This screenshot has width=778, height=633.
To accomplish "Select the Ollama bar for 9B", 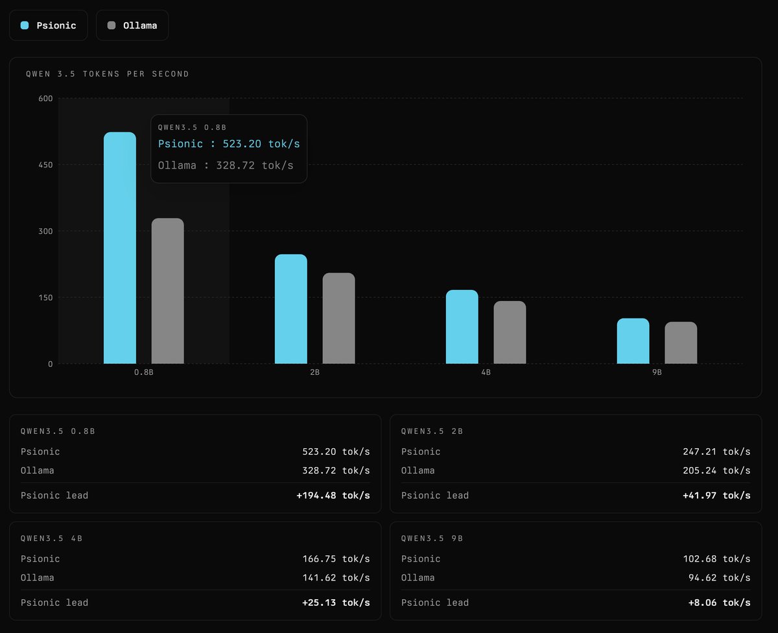I will tap(681, 343).
